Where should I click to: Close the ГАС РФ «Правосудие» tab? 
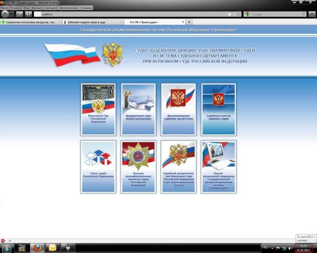[183, 22]
